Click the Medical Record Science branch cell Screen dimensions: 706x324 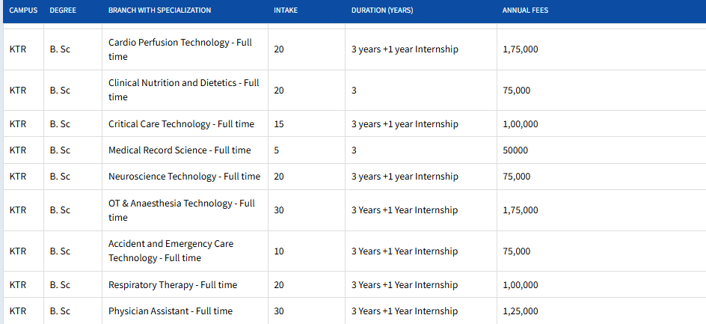[x=179, y=150]
